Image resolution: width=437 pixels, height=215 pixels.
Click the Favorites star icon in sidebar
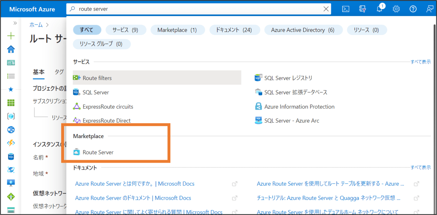(11, 89)
